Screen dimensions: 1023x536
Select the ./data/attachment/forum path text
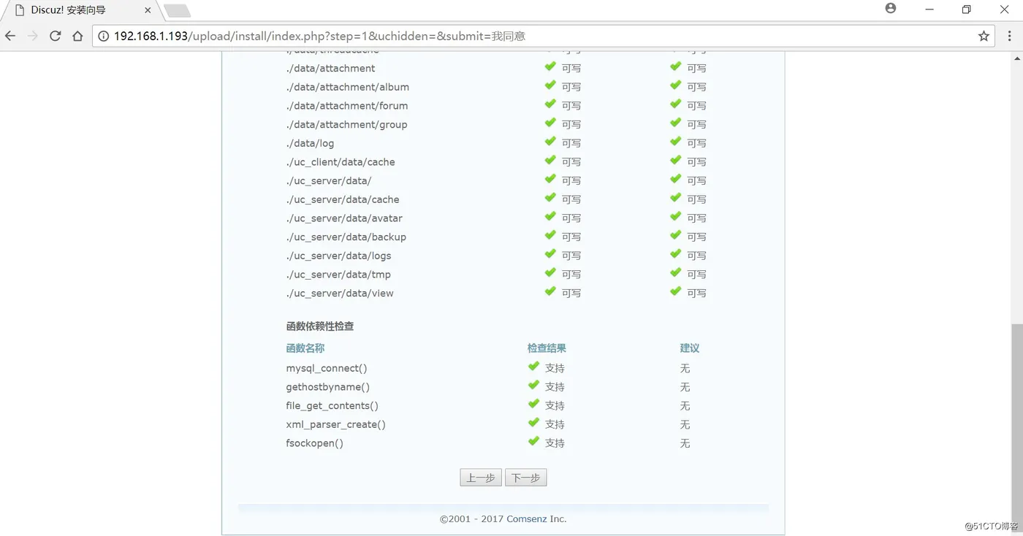click(346, 106)
